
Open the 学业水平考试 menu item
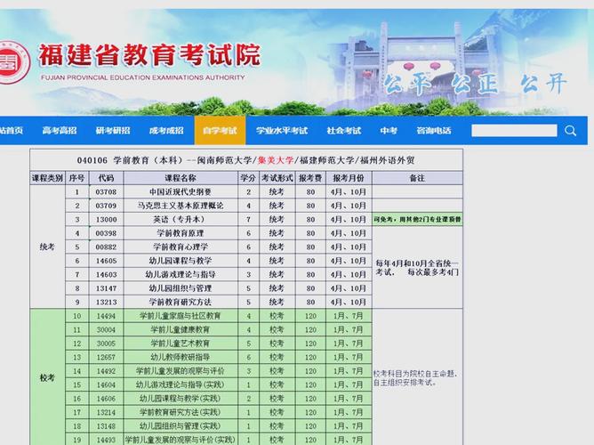282,131
